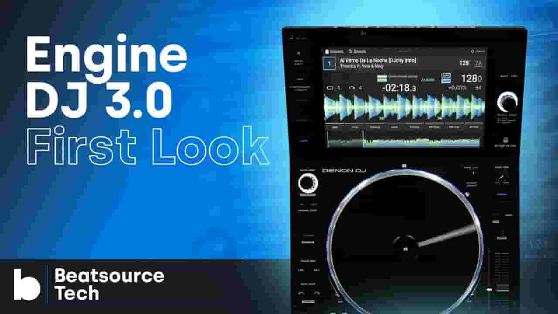558x314 pixels.
Task: Click the Beatsource logo icon
Action: click(x=27, y=284)
